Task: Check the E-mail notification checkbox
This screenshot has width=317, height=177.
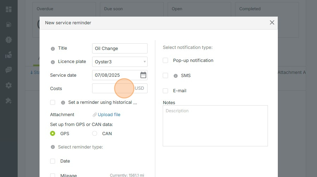Action: [x=165, y=91]
